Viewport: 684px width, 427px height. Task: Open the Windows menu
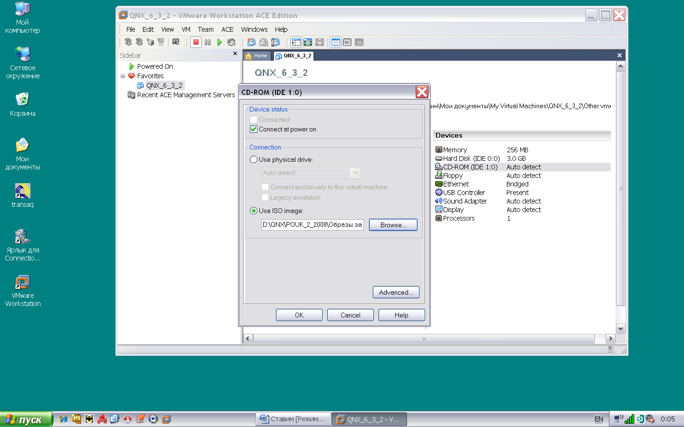click(x=254, y=29)
